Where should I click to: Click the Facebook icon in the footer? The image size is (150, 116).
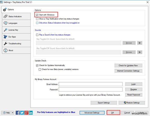(17, 113)
